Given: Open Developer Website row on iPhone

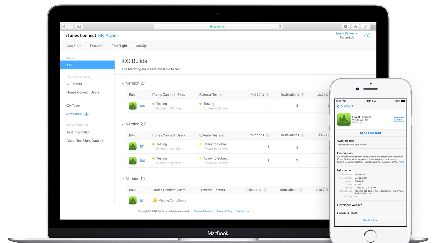Looking at the screenshot, I should click(370, 205).
